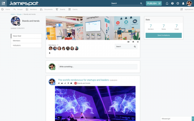Click the top search magnifier icon
Viewport: 194px width, 121px height.
(141, 3)
